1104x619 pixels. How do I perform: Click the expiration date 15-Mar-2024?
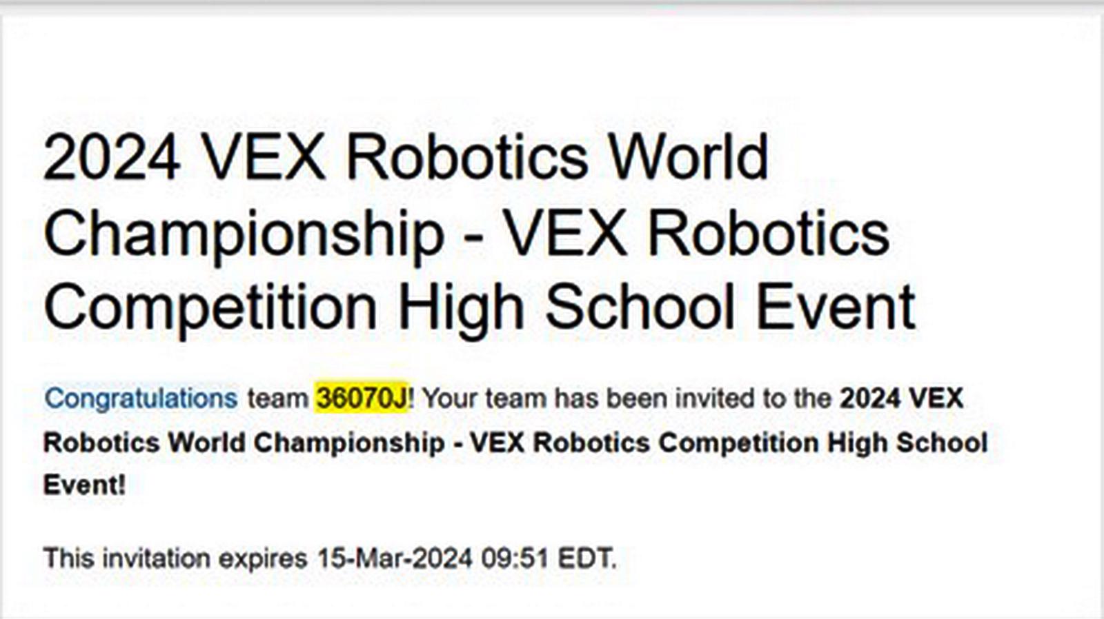pyautogui.click(x=394, y=558)
